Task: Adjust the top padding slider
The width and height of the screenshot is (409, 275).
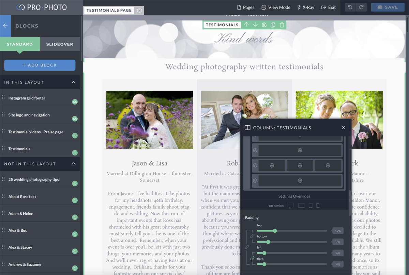Action: 292,231
